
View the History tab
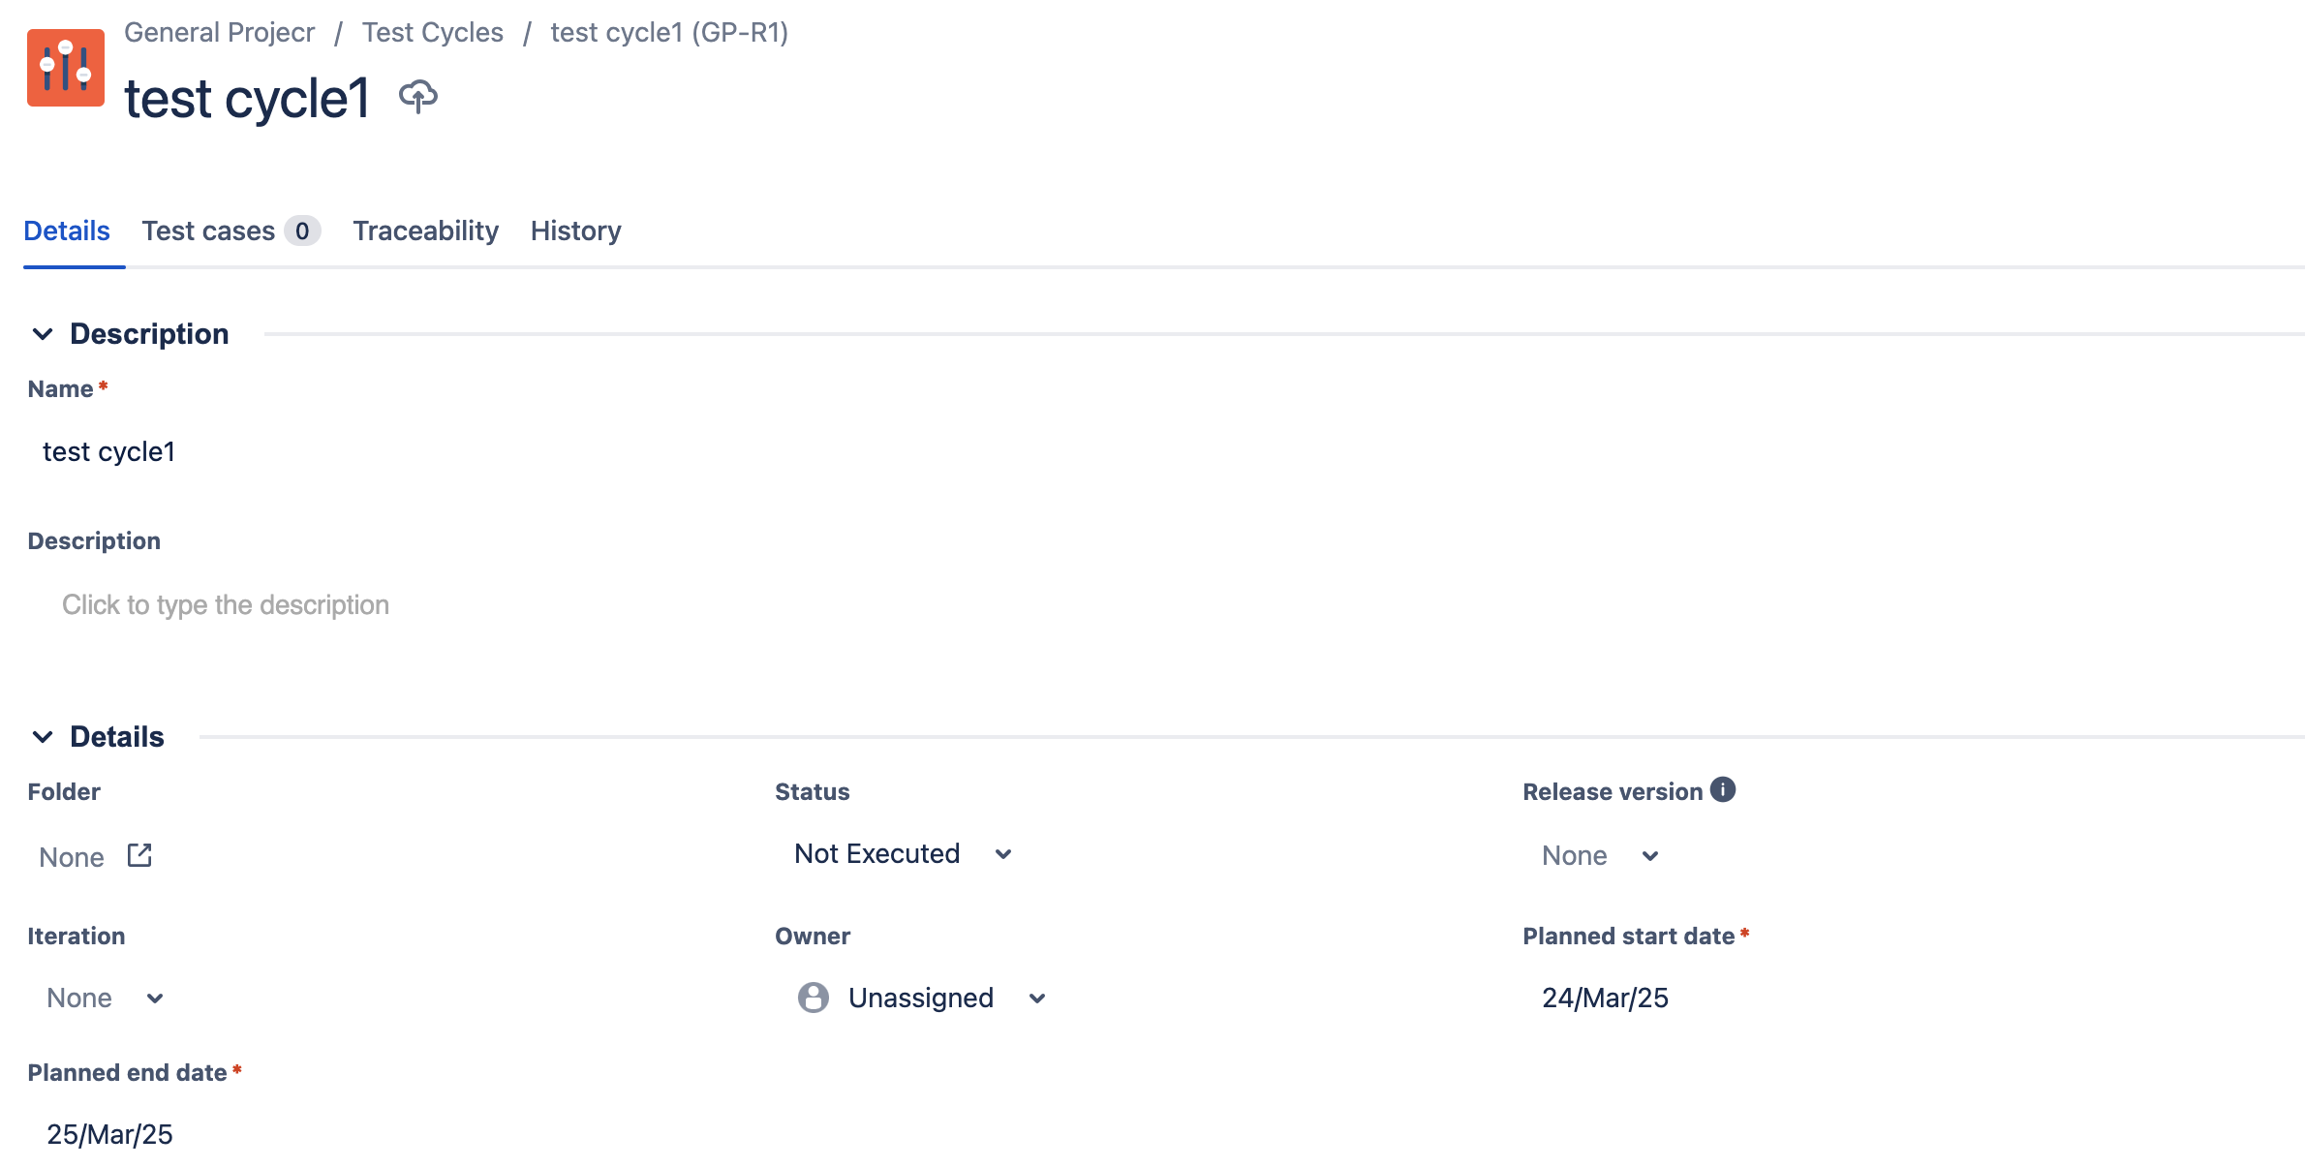pos(575,231)
